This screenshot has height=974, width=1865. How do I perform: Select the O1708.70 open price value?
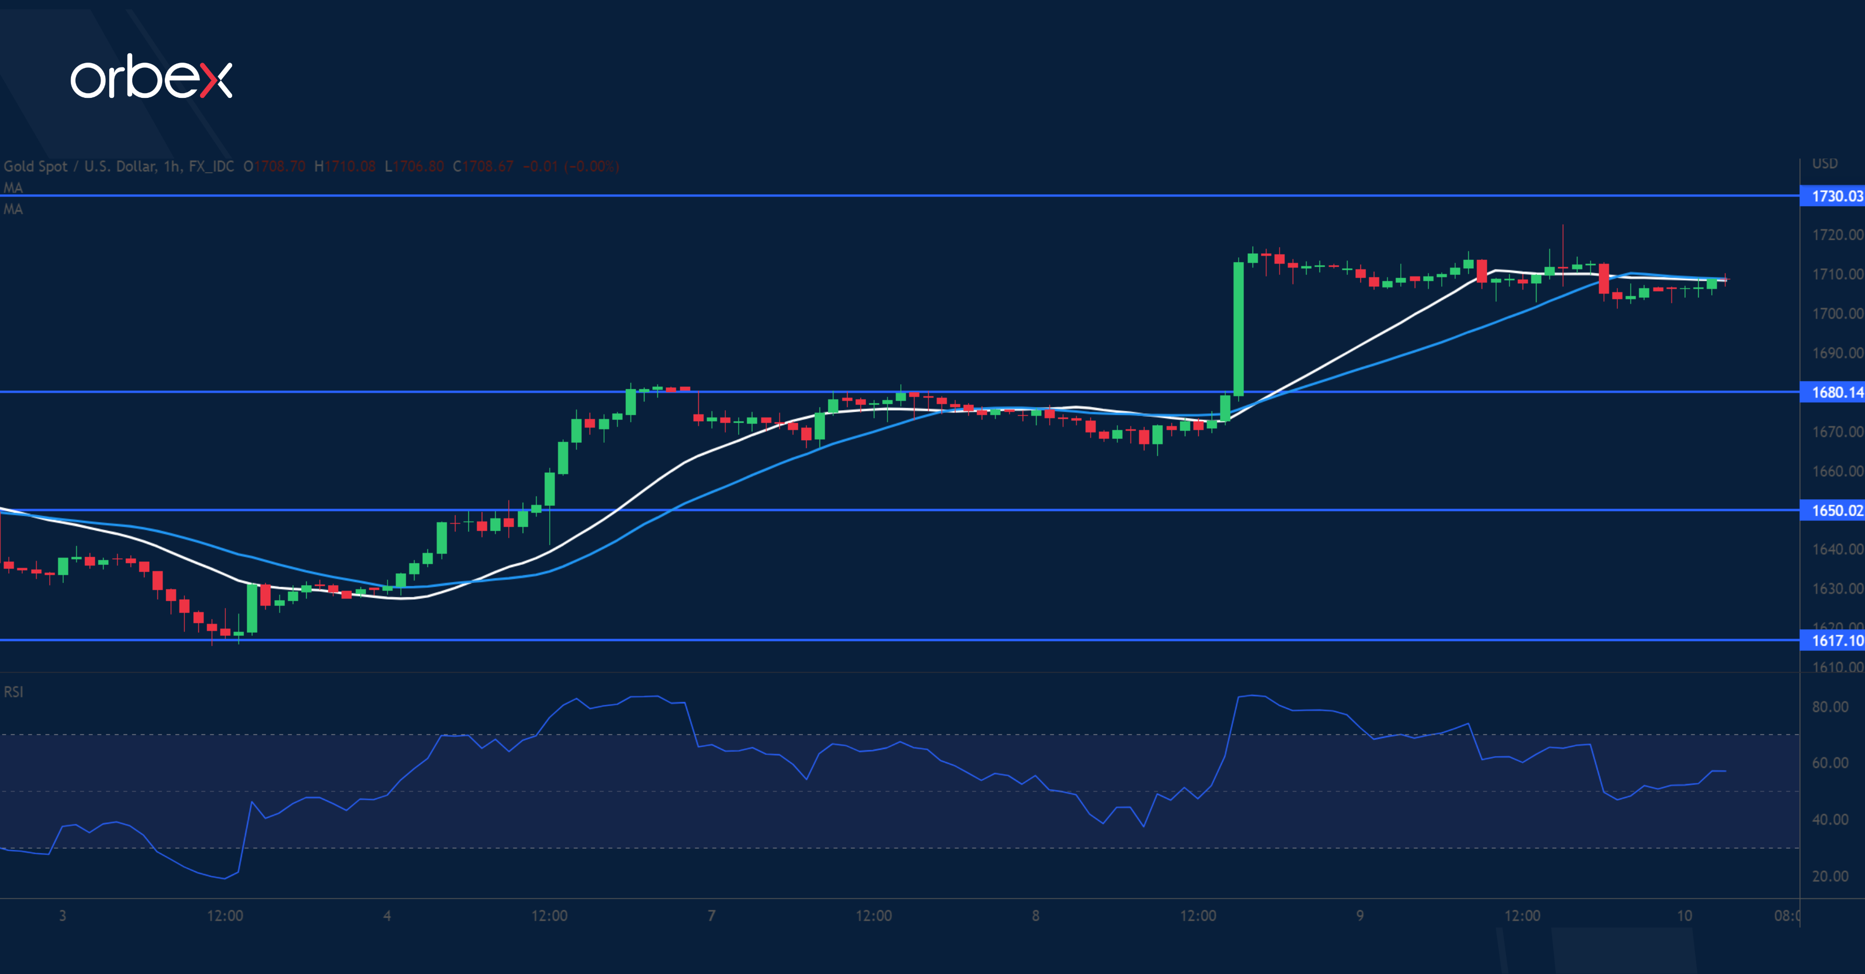[276, 166]
